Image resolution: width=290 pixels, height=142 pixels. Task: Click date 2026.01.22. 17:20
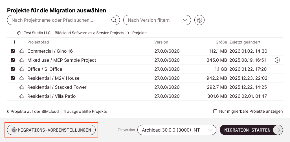pos(248,69)
